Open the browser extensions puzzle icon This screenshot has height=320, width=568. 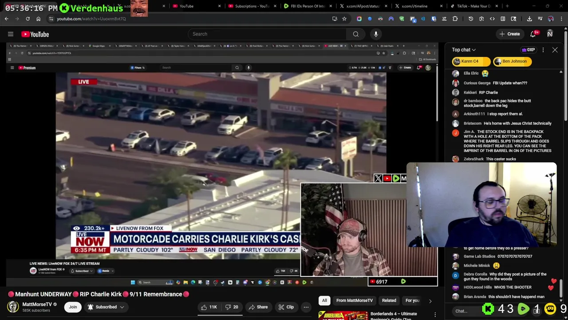(455, 19)
